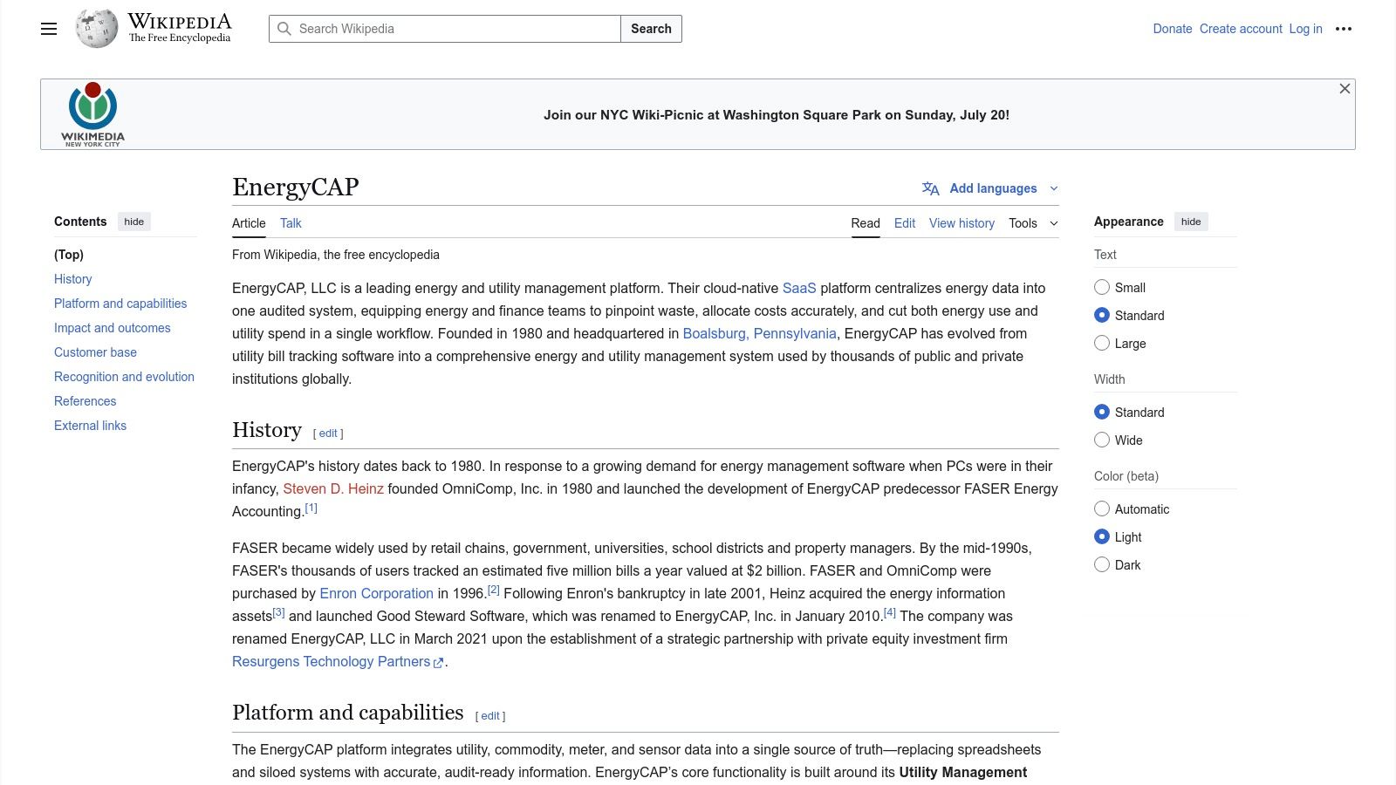Viewport: 1396px width, 785px height.
Task: Open the main hamburger menu
Action: (x=49, y=29)
